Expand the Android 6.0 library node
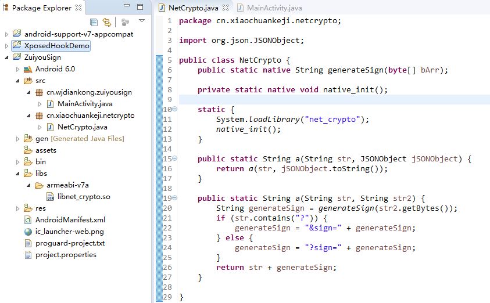 coord(18,69)
